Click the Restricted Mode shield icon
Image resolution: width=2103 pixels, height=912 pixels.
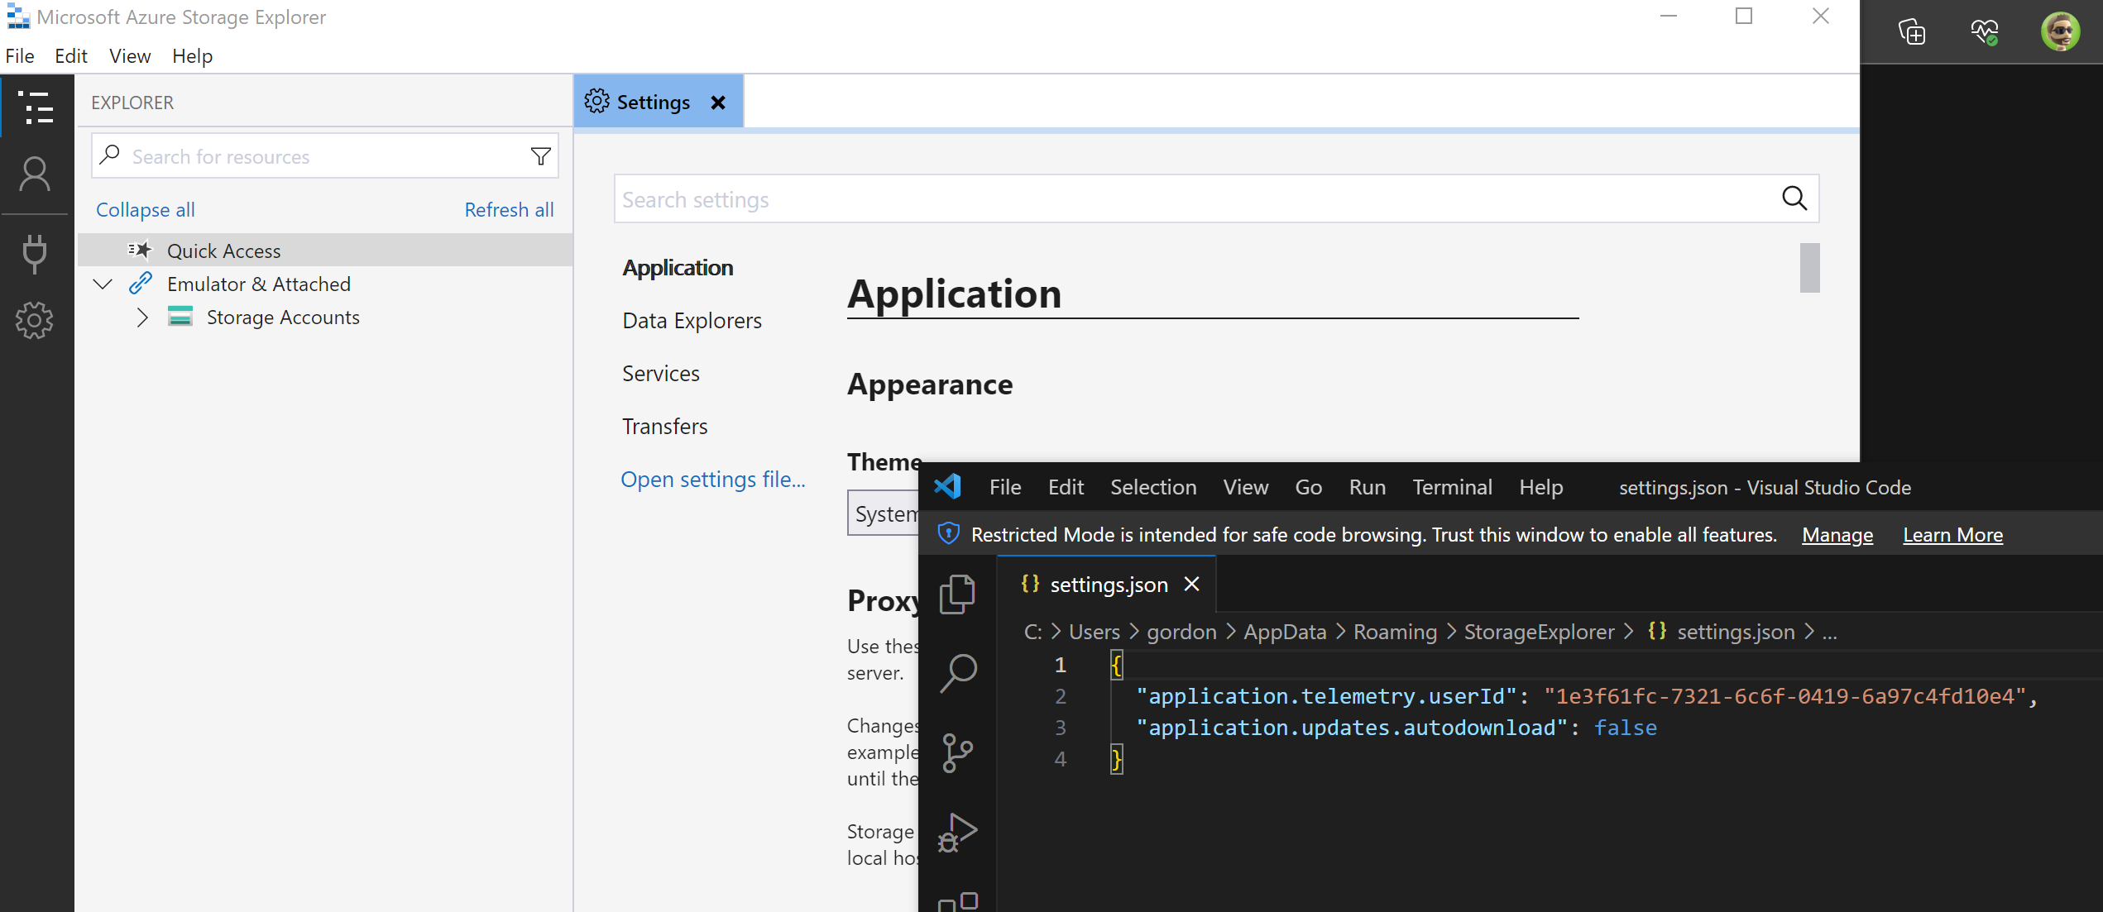(947, 534)
